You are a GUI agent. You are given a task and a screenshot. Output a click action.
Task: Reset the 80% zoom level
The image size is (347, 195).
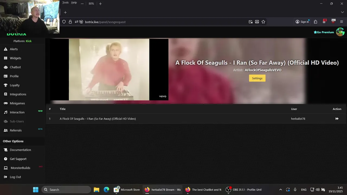91,4
